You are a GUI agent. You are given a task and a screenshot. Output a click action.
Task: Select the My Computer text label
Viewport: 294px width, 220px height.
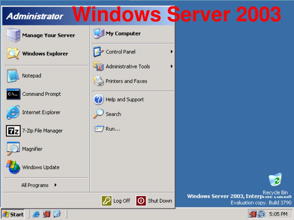tap(123, 34)
